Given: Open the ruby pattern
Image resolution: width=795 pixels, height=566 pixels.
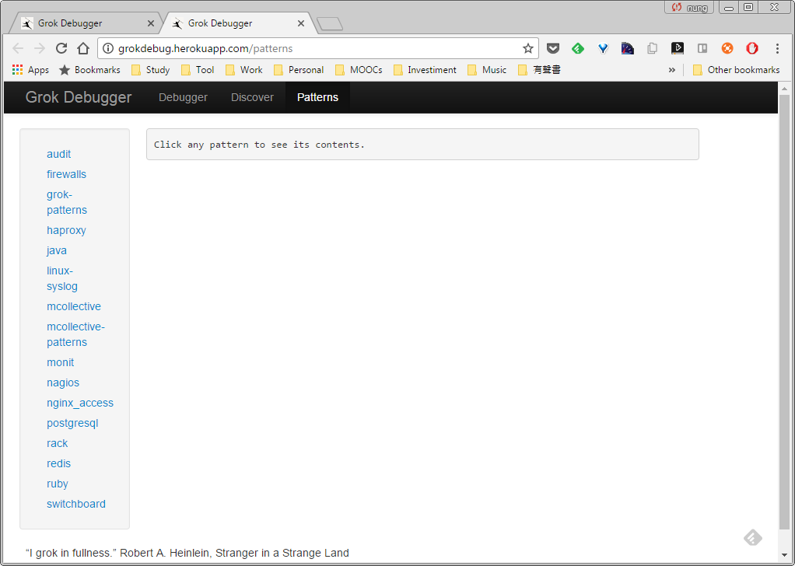Looking at the screenshot, I should pyautogui.click(x=58, y=484).
